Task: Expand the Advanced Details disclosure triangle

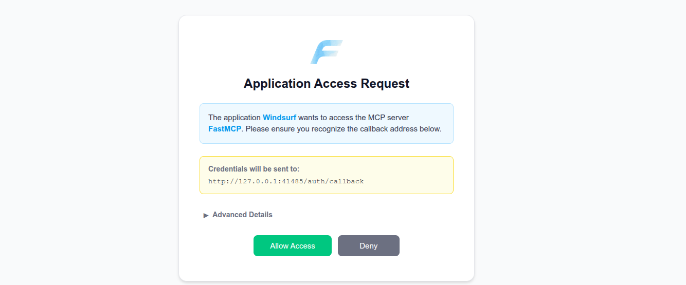Action: point(206,215)
